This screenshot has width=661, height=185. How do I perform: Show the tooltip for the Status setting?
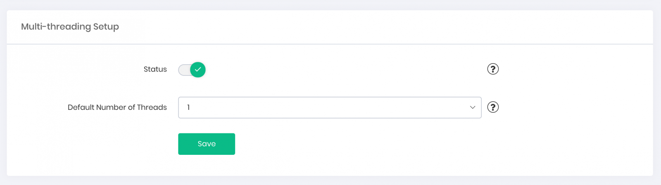pos(493,69)
